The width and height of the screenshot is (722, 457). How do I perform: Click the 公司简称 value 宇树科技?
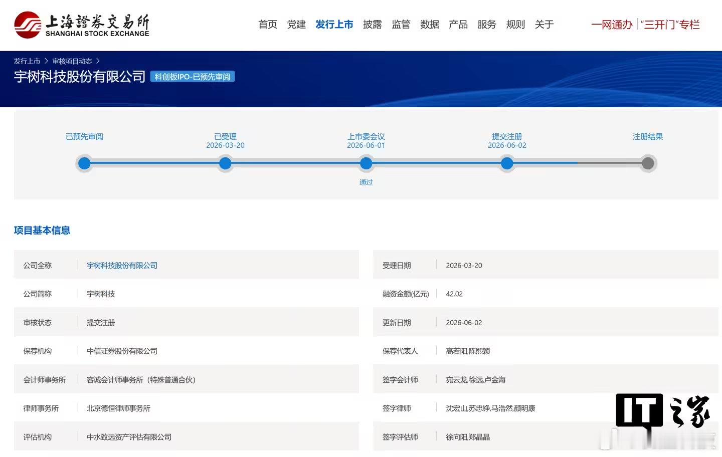101,294
